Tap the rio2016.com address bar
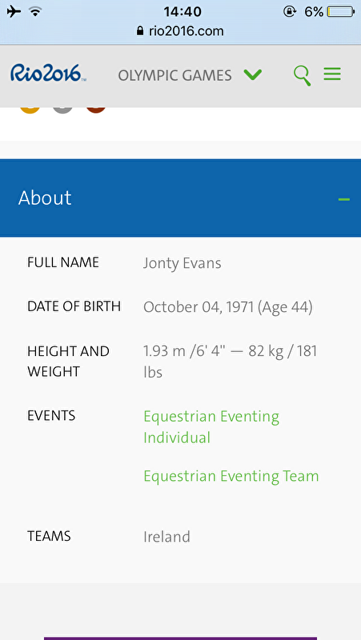 click(x=181, y=31)
